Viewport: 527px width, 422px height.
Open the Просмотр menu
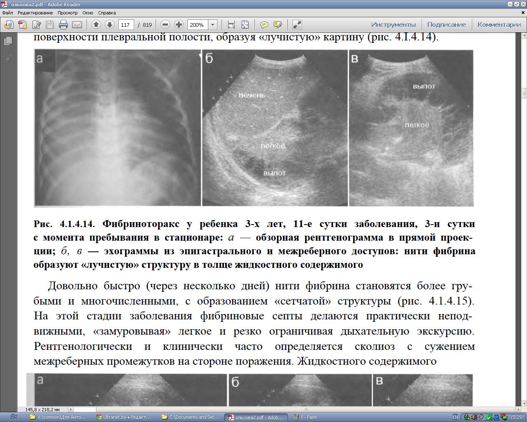(x=68, y=13)
